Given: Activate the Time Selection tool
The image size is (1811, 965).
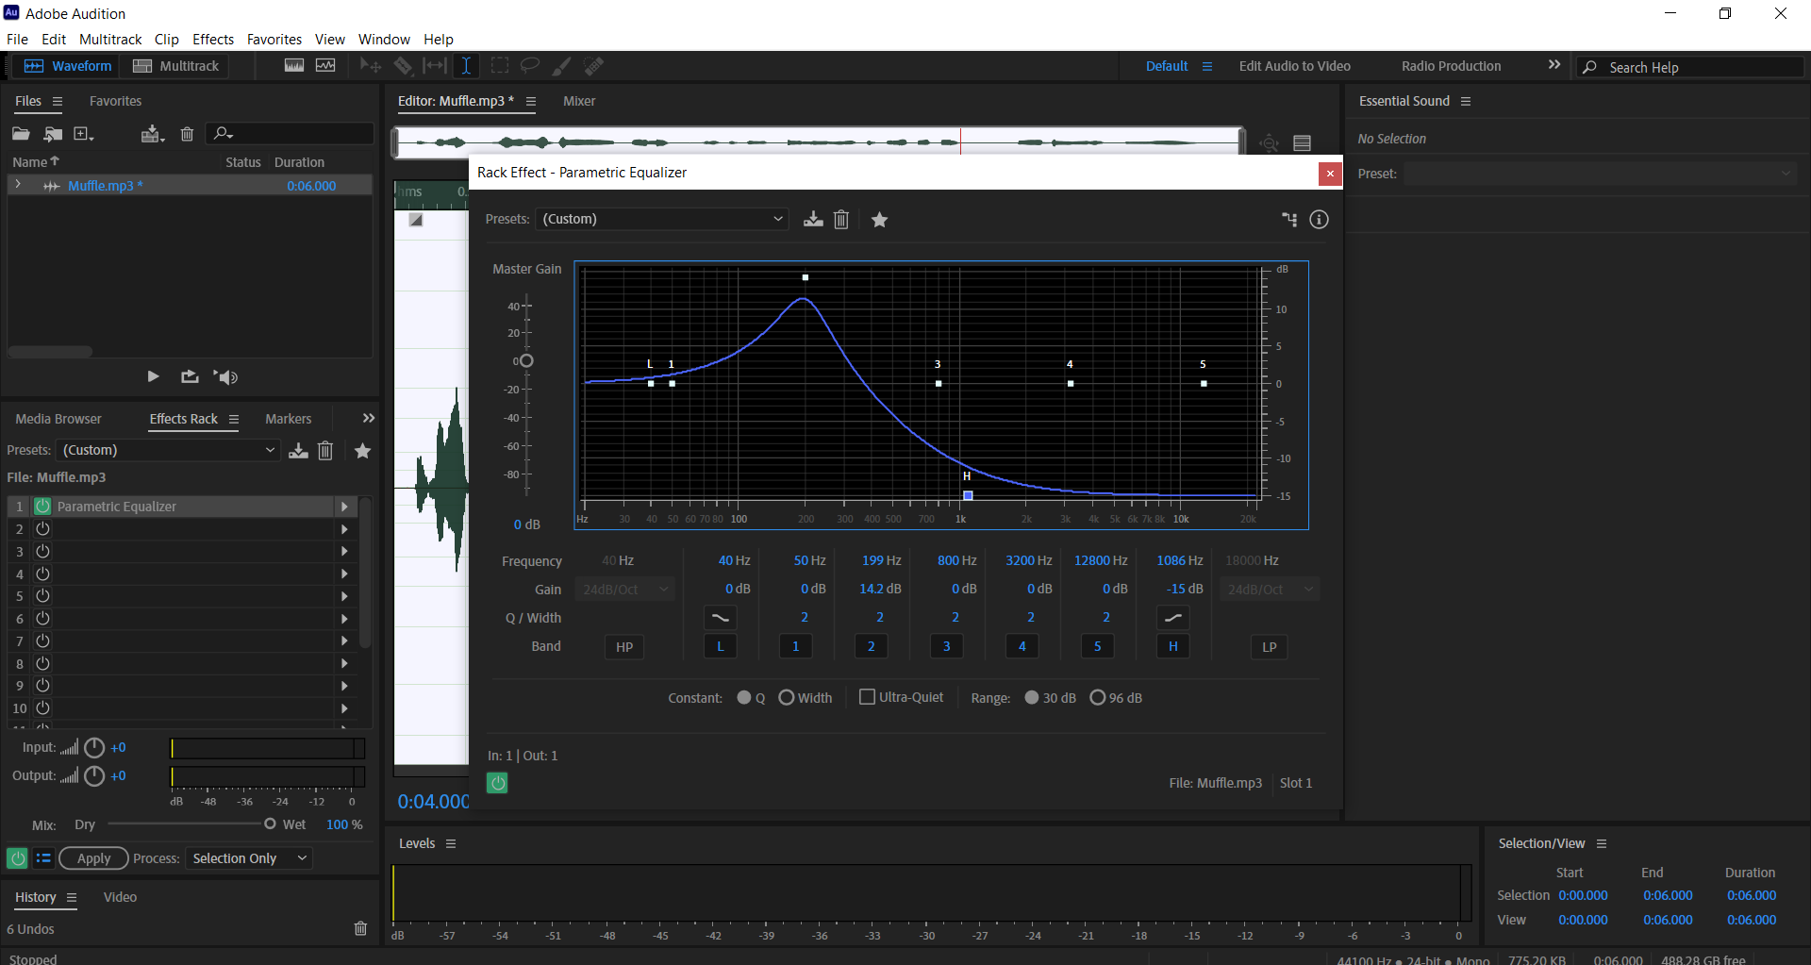Looking at the screenshot, I should (x=467, y=65).
